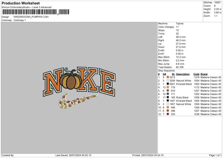Select the leaf-filled swoosh in the preview
Image resolution: width=223 pixels, height=158 pixels.
(78, 101)
